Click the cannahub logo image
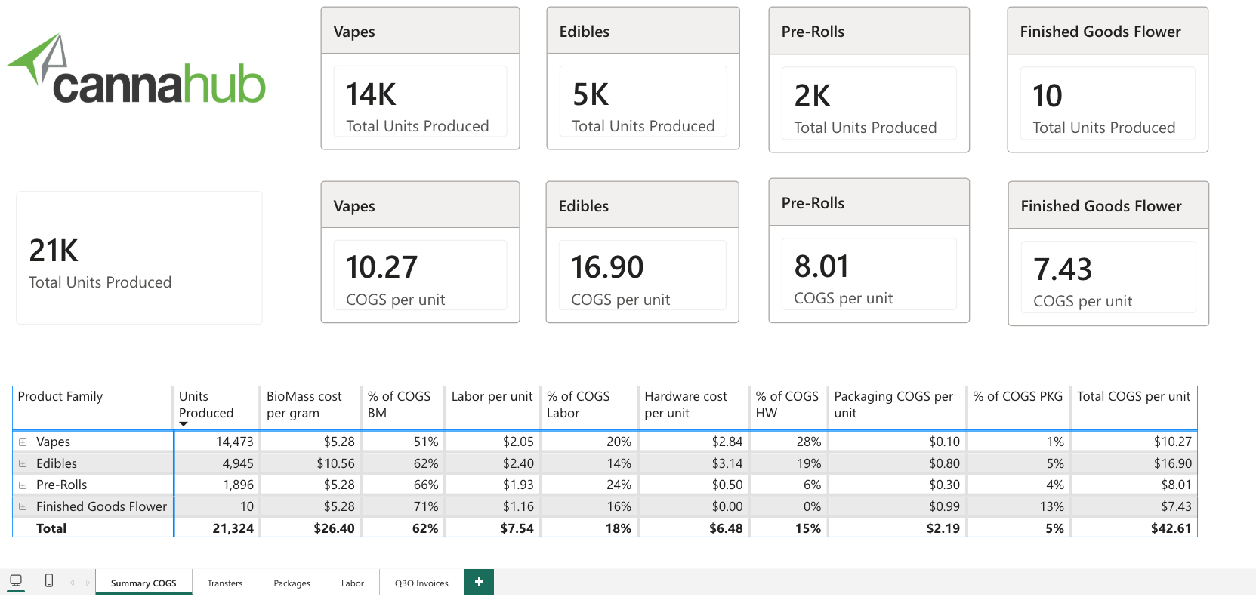Screen dimensions: 1256x600 [x=137, y=69]
